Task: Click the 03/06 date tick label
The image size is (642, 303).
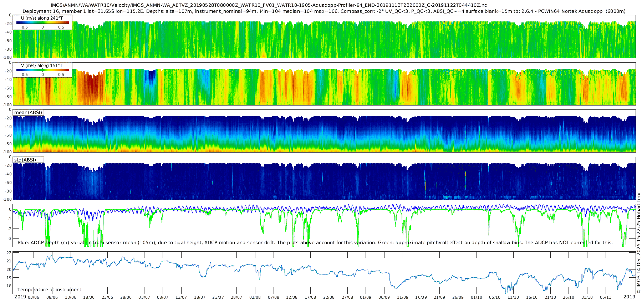Action: click(34, 297)
